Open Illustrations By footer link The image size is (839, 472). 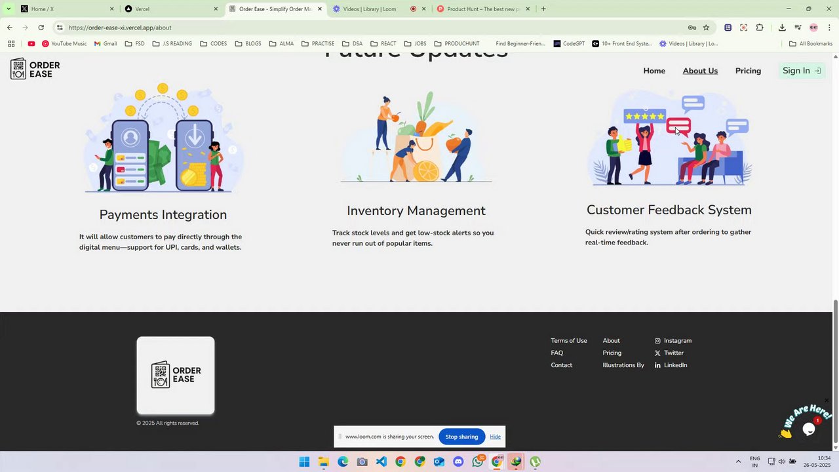click(x=623, y=365)
